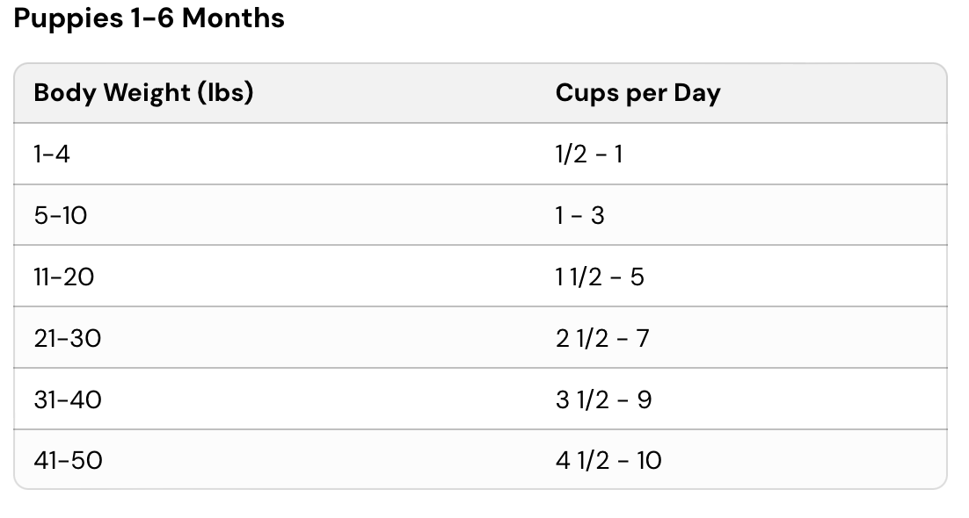This screenshot has height=518, width=969.
Task: Click the '1/2 - 1' cups cell
Action: coord(588,155)
